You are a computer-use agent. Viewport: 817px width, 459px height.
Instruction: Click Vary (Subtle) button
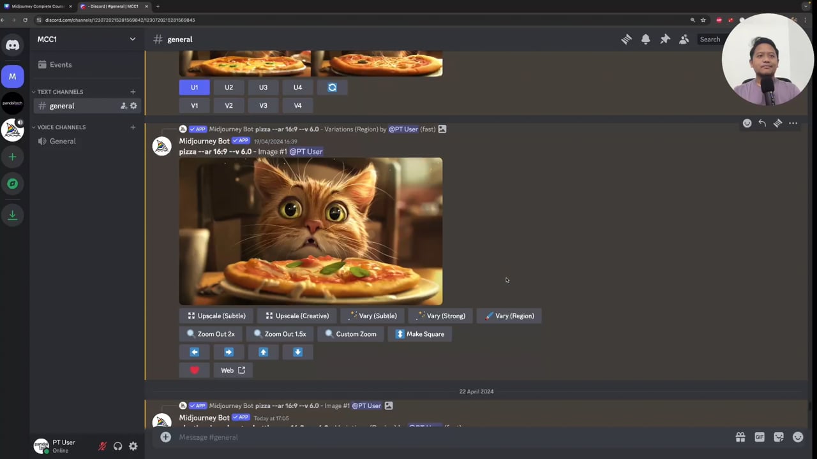click(372, 316)
